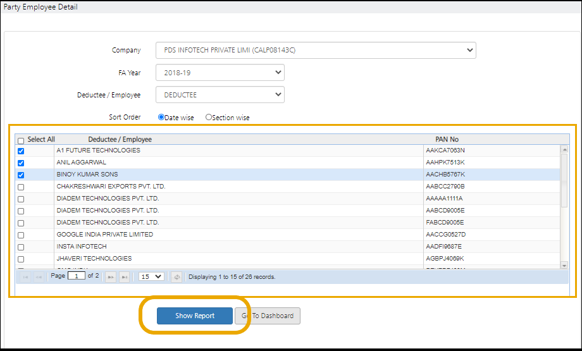Click BINOY KUMAR SONS name cell

(238, 175)
